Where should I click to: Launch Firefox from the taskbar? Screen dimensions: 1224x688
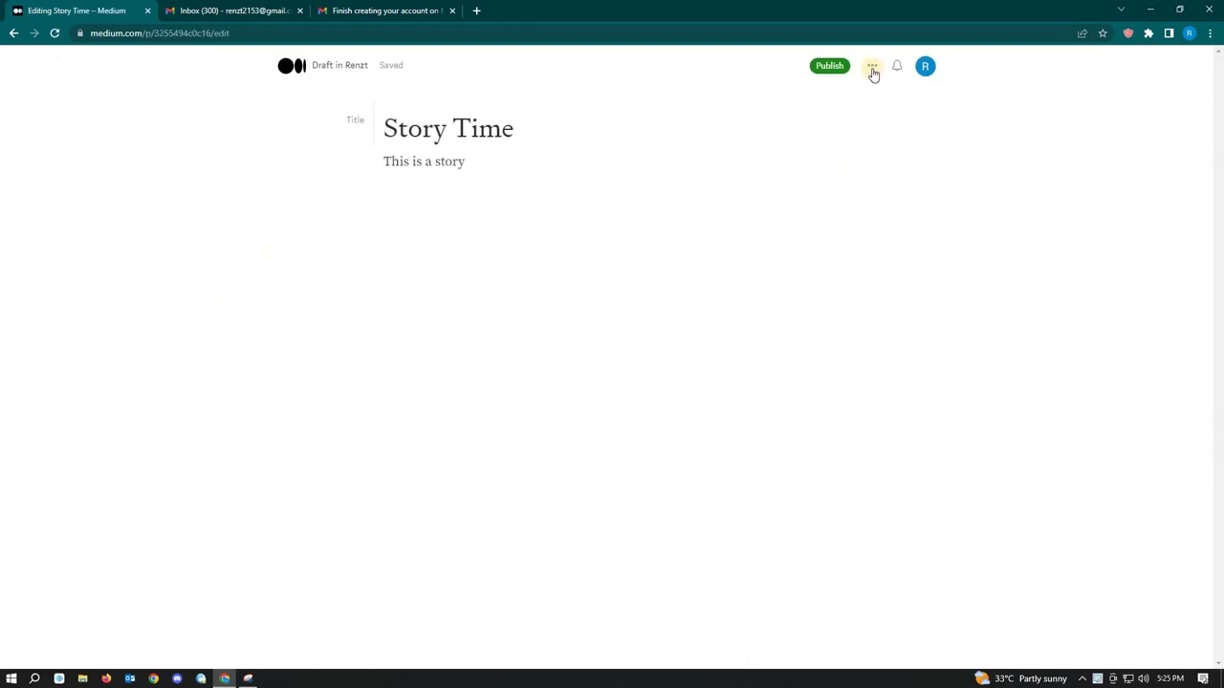point(106,678)
